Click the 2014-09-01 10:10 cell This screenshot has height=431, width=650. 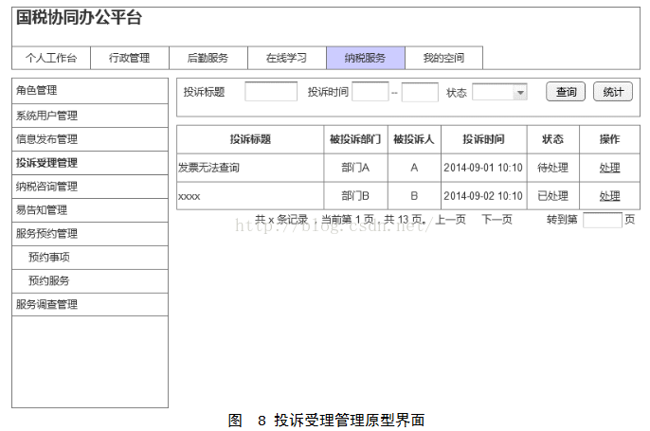click(x=483, y=168)
